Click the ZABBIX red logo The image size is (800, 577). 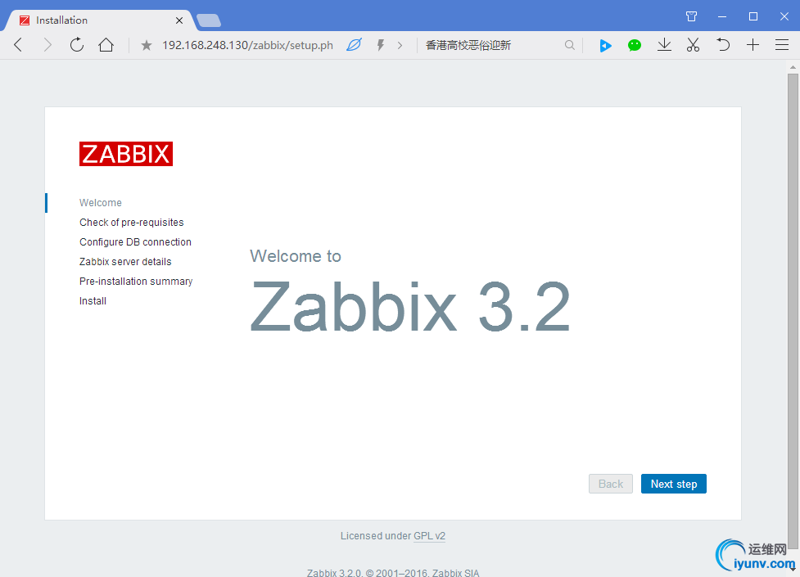[126, 154]
